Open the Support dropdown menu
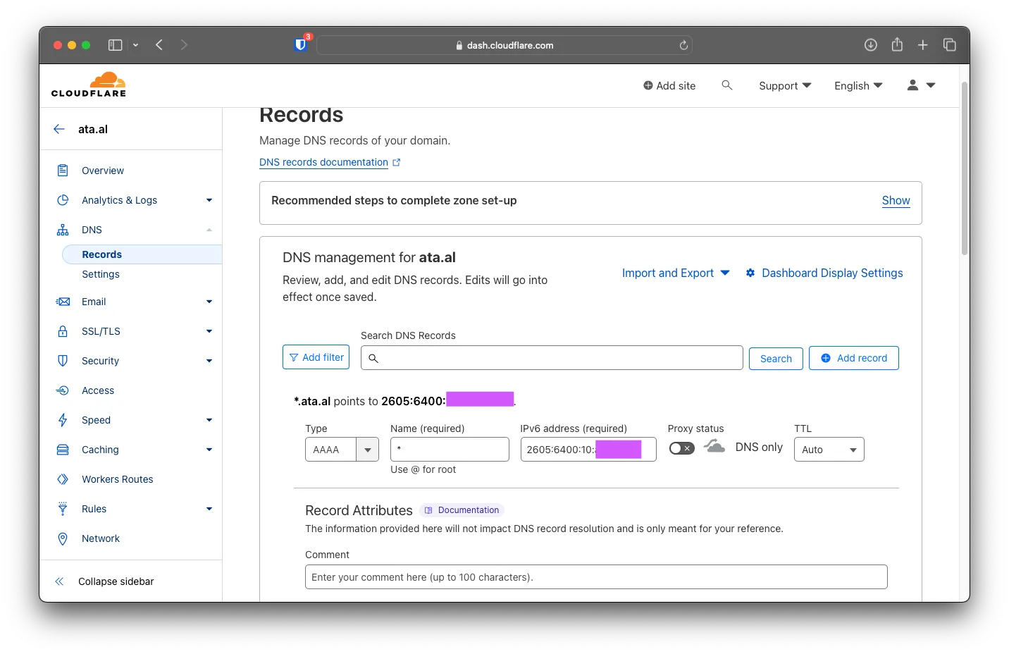The height and width of the screenshot is (654, 1009). point(785,85)
